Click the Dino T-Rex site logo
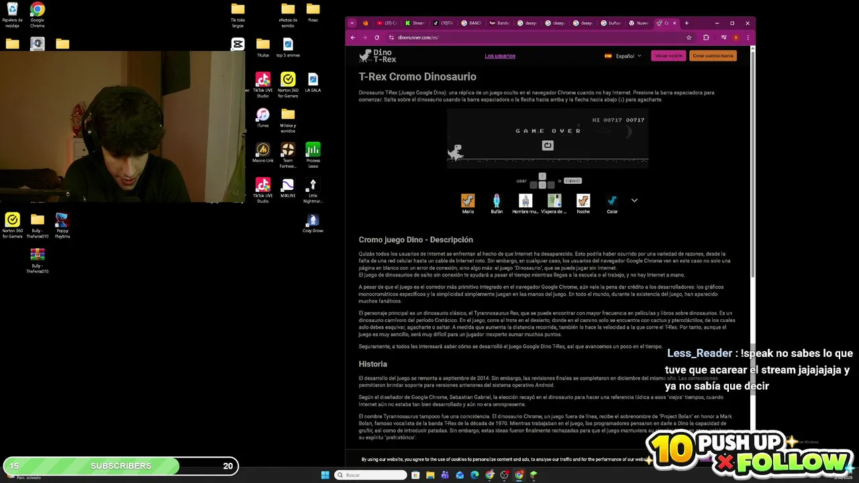859x483 pixels. [x=377, y=56]
